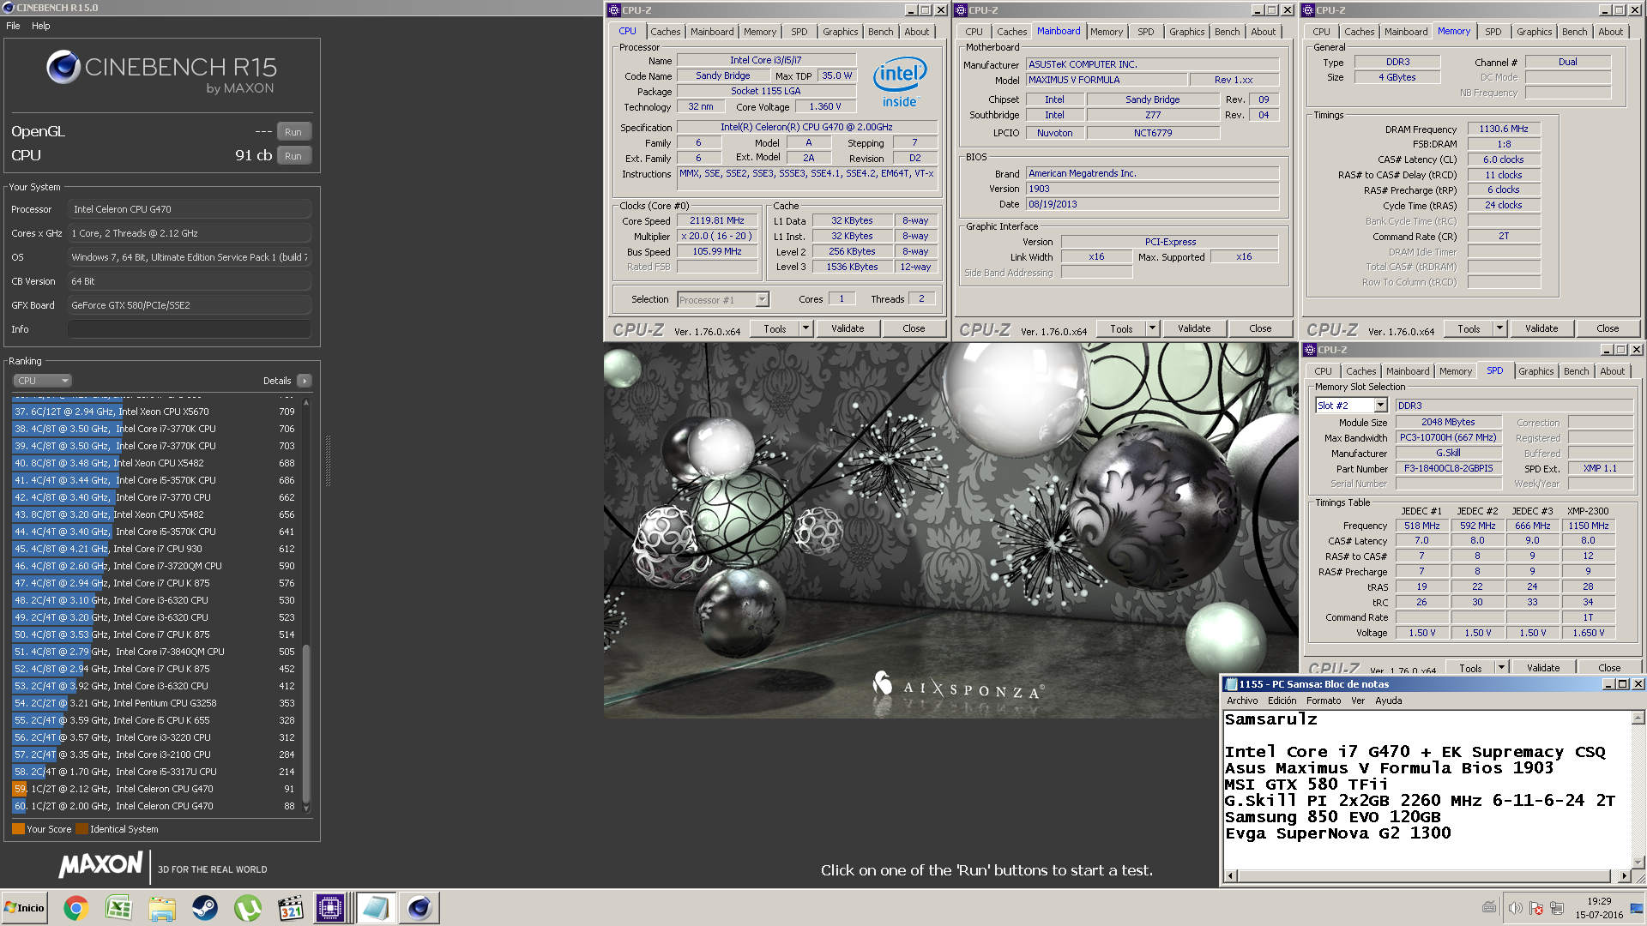Image resolution: width=1647 pixels, height=926 pixels.
Task: Expand Tools arrow in CPU-Z Memory window
Action: [1499, 328]
